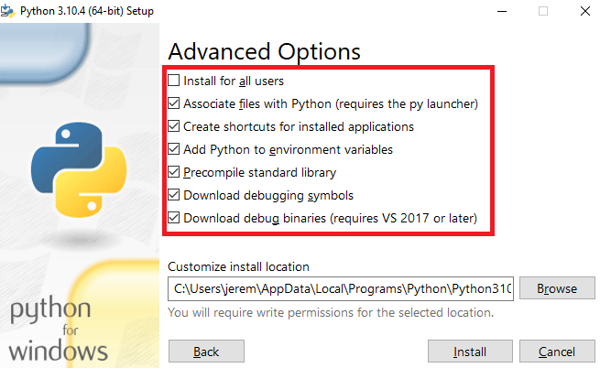Click the install location path field

(341, 288)
